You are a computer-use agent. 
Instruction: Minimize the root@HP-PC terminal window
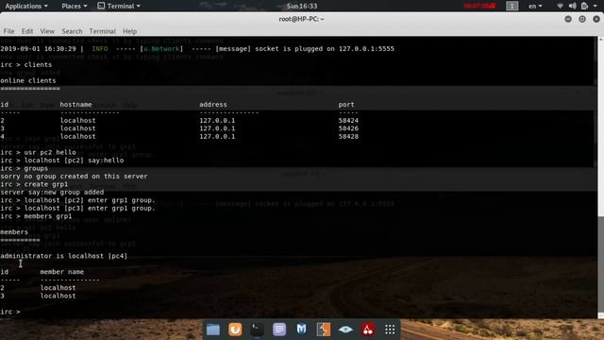coord(568,19)
